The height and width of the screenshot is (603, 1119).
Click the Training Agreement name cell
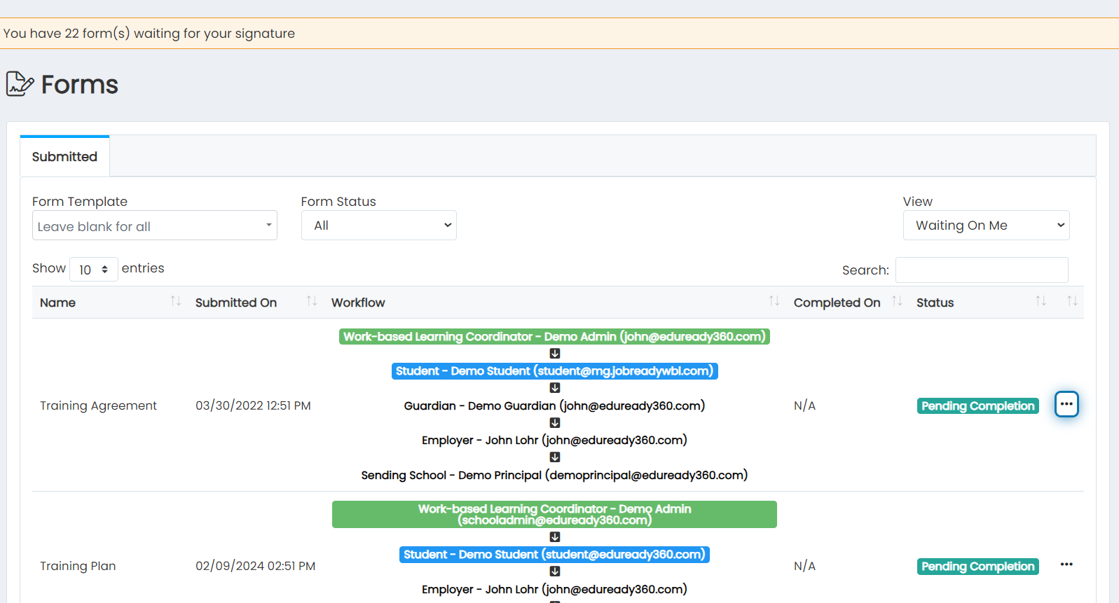pos(98,406)
